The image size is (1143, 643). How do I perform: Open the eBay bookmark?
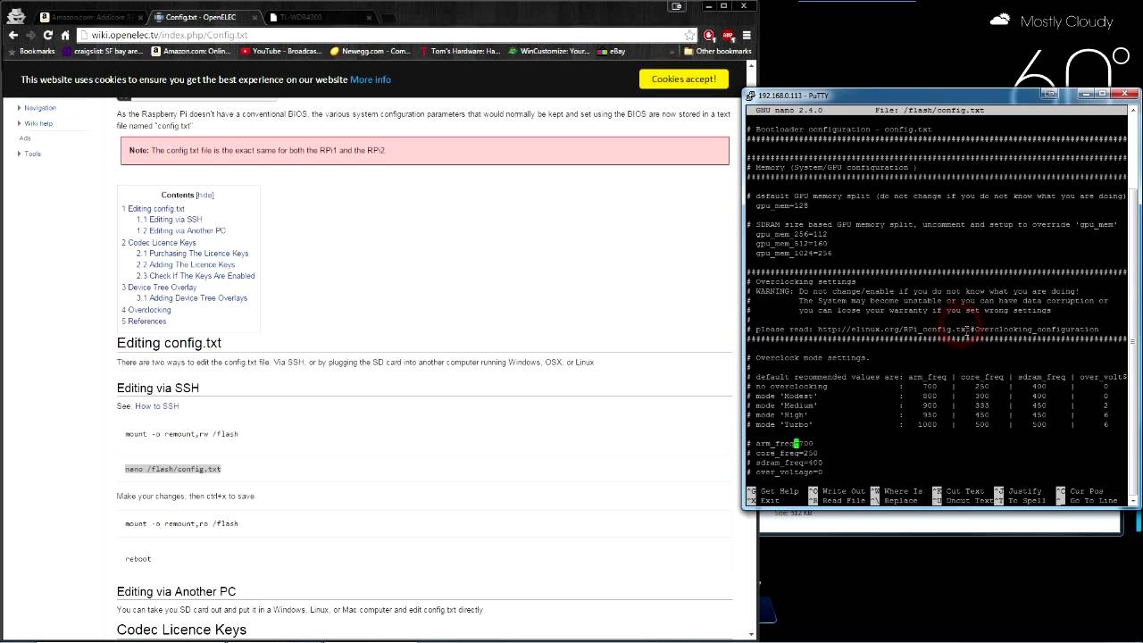click(612, 51)
